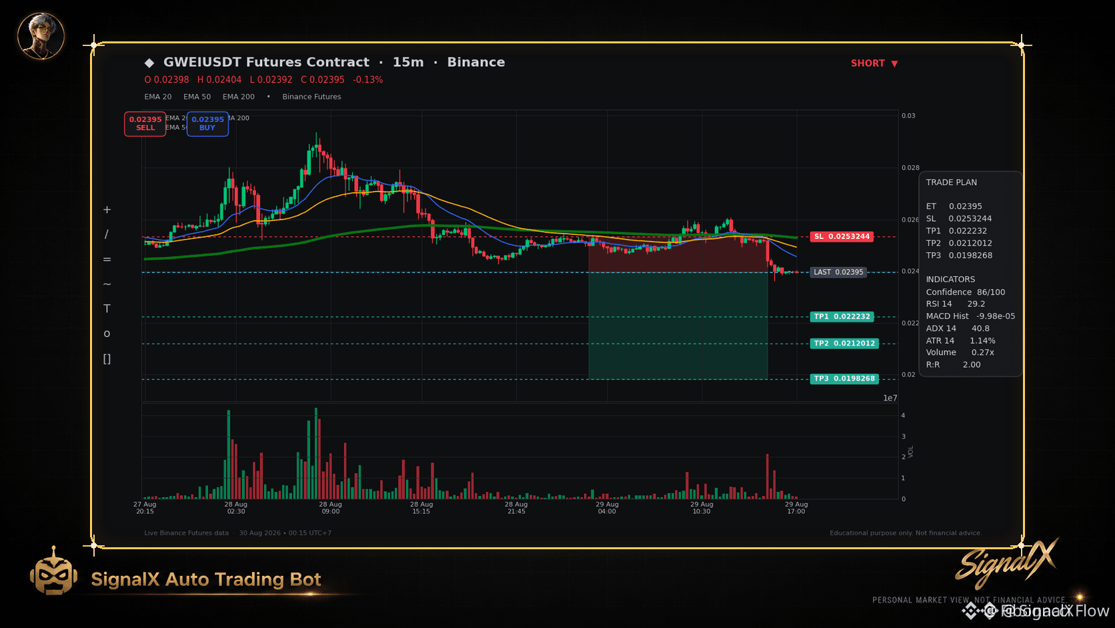Screen dimensions: 1115x628
Task: Click the 28 Aug 21:45 time label
Action: tap(516, 508)
